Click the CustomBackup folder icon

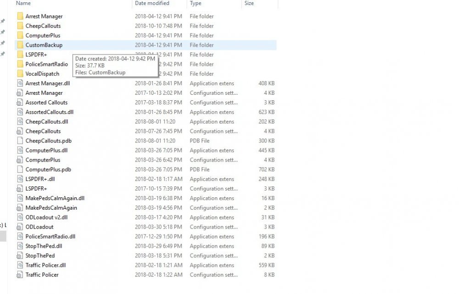point(20,45)
